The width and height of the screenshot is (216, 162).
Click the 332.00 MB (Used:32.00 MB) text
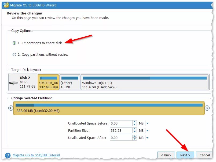38,111
